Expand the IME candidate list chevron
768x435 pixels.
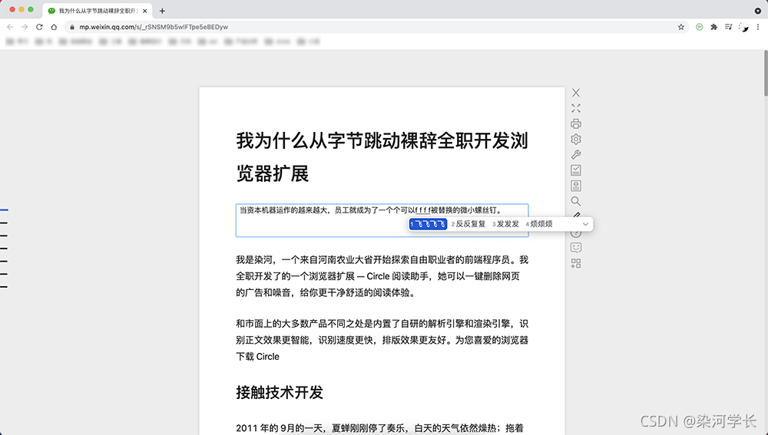click(585, 224)
